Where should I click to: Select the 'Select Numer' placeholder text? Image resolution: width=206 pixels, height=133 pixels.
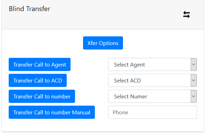tap(131, 96)
